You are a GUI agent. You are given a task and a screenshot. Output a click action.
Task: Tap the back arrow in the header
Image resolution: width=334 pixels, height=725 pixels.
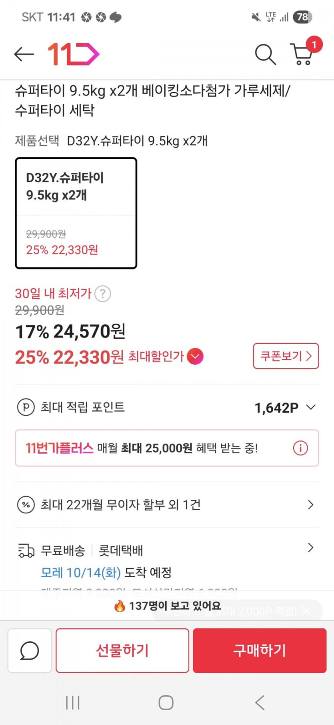24,54
